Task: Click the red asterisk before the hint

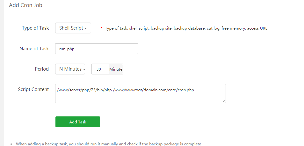Action: tap(101, 28)
